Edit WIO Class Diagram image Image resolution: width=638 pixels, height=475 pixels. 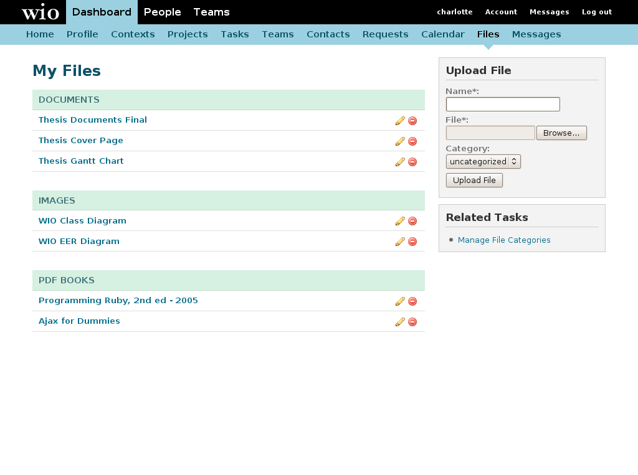[x=400, y=221]
